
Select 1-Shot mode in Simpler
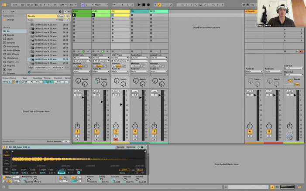coord(7,162)
